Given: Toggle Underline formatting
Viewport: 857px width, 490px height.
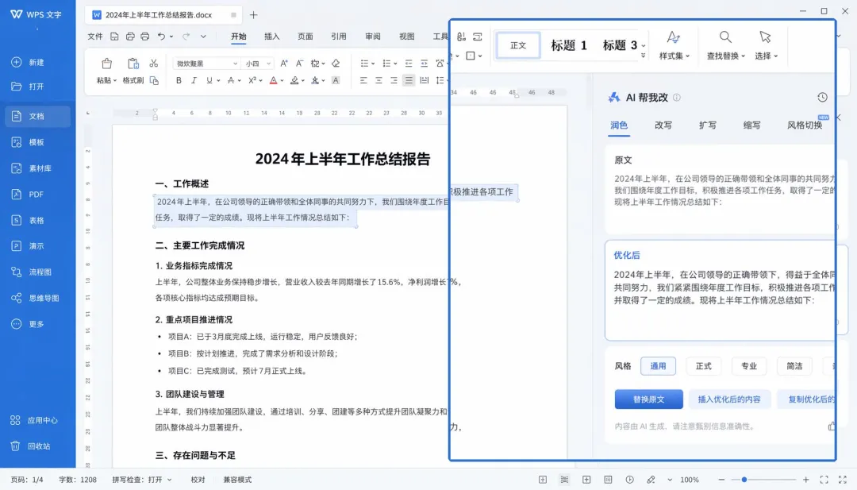Looking at the screenshot, I should (209, 80).
